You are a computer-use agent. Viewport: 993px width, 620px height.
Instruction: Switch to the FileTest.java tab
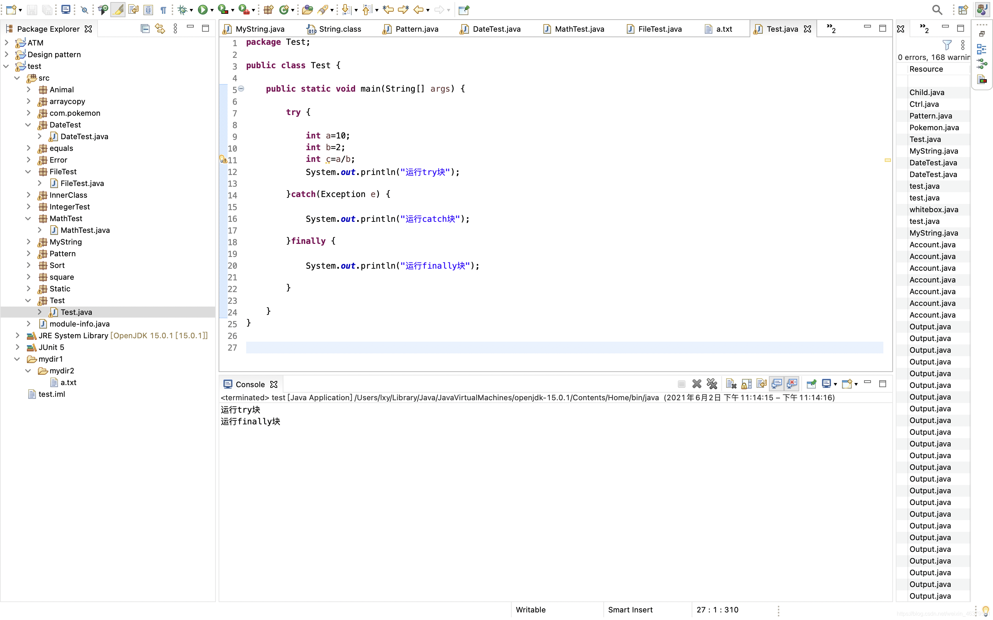point(659,29)
